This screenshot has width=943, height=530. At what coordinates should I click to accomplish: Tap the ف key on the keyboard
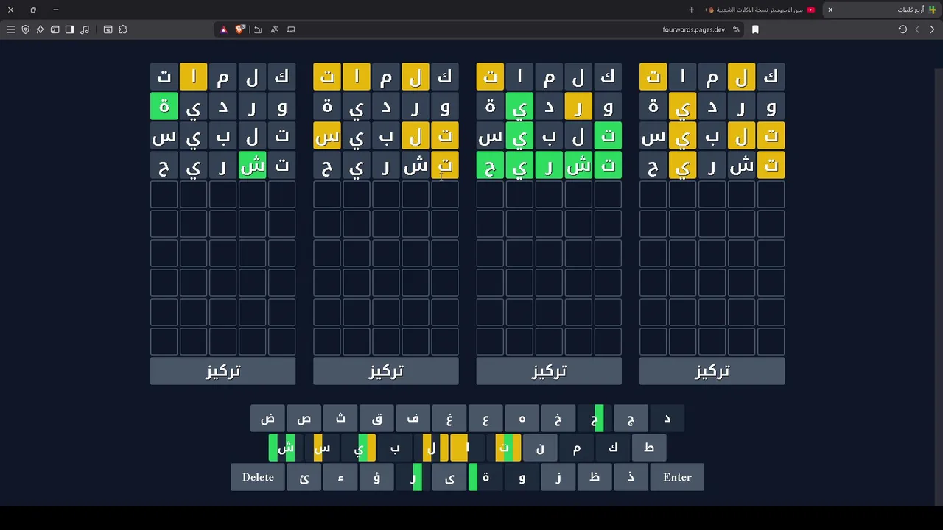413,418
